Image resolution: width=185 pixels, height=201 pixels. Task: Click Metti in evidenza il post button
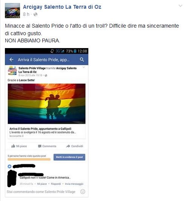click(69, 157)
